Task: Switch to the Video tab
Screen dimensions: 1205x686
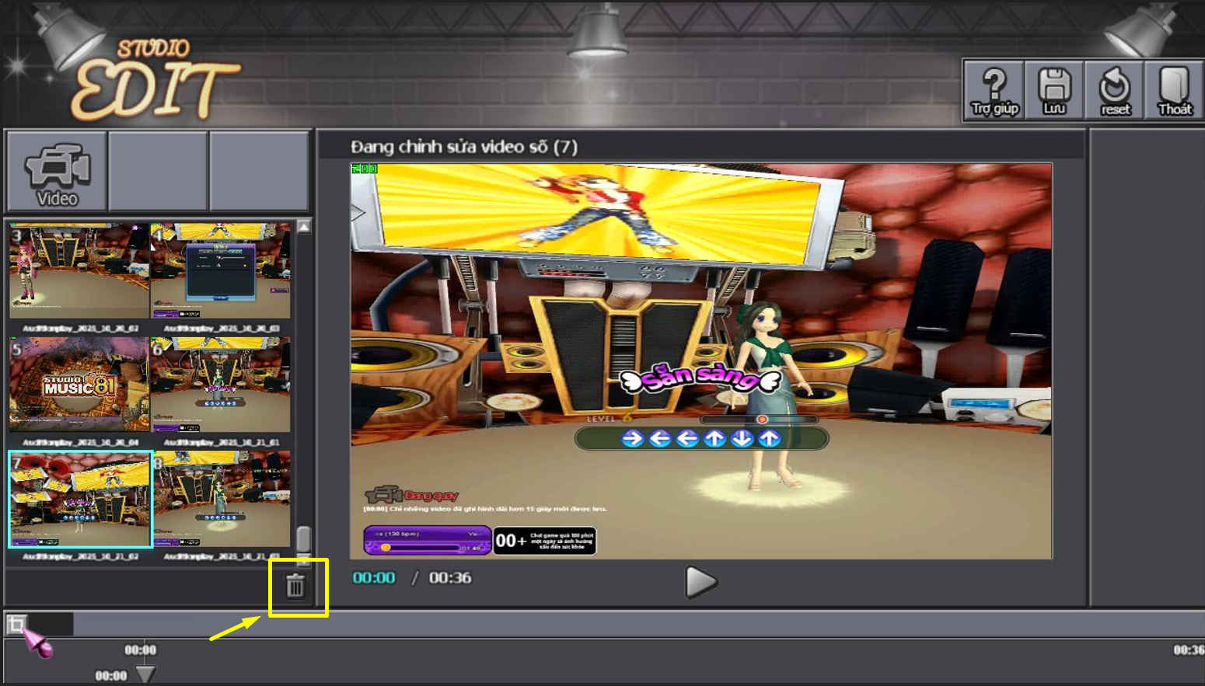Action: 58,172
